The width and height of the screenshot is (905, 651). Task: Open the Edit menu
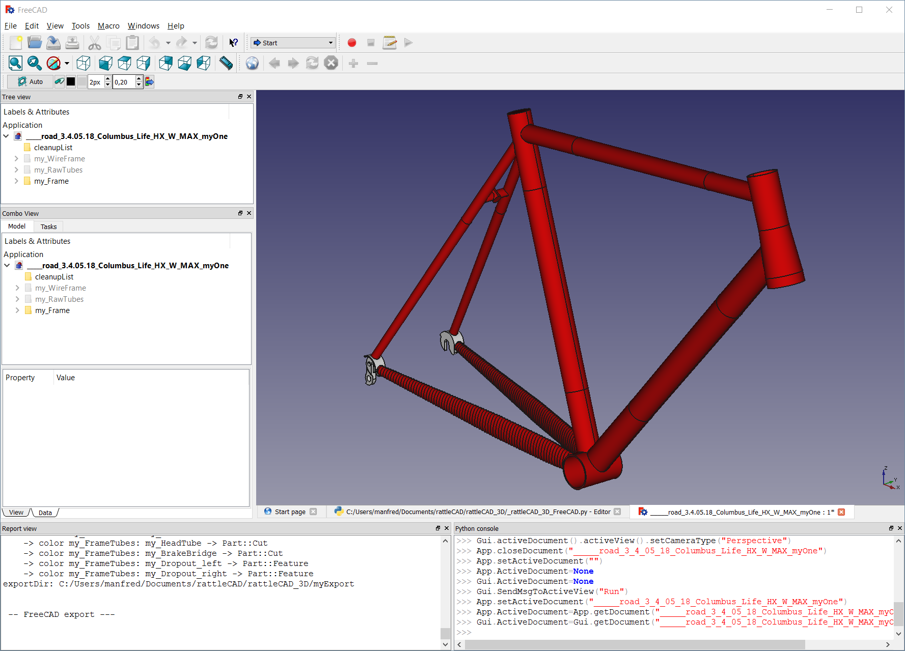click(32, 26)
